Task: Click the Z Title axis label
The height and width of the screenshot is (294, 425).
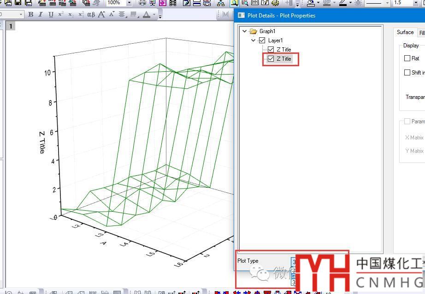Action: coord(42,142)
